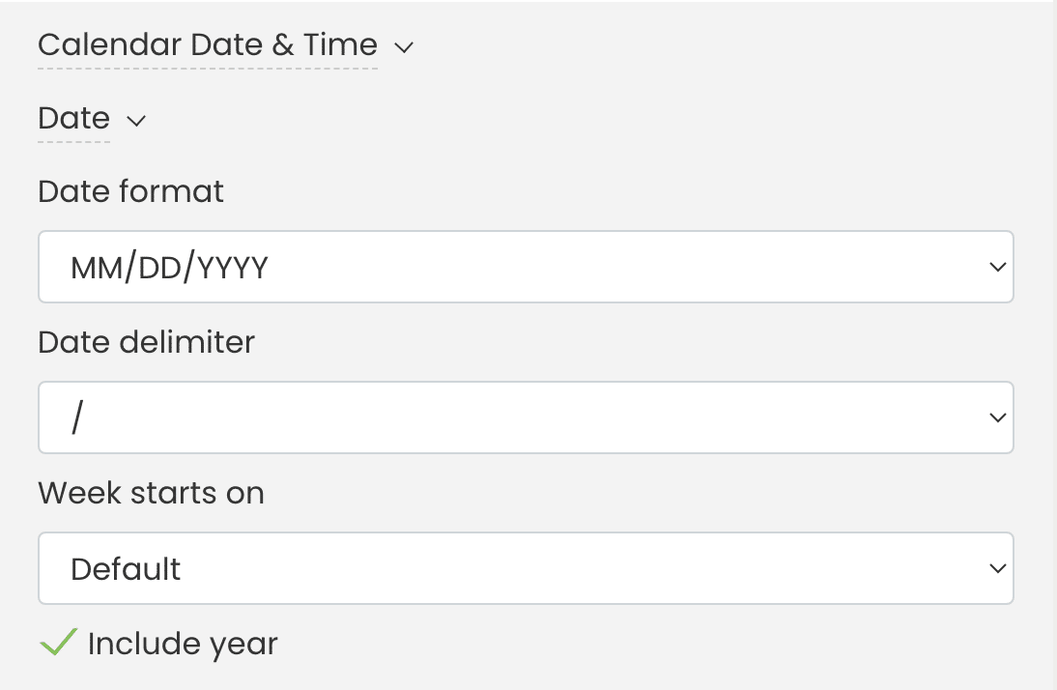Viewport: 1057px width, 690px height.
Task: Click the Week starts on dropdown arrow
Action: coord(997,568)
